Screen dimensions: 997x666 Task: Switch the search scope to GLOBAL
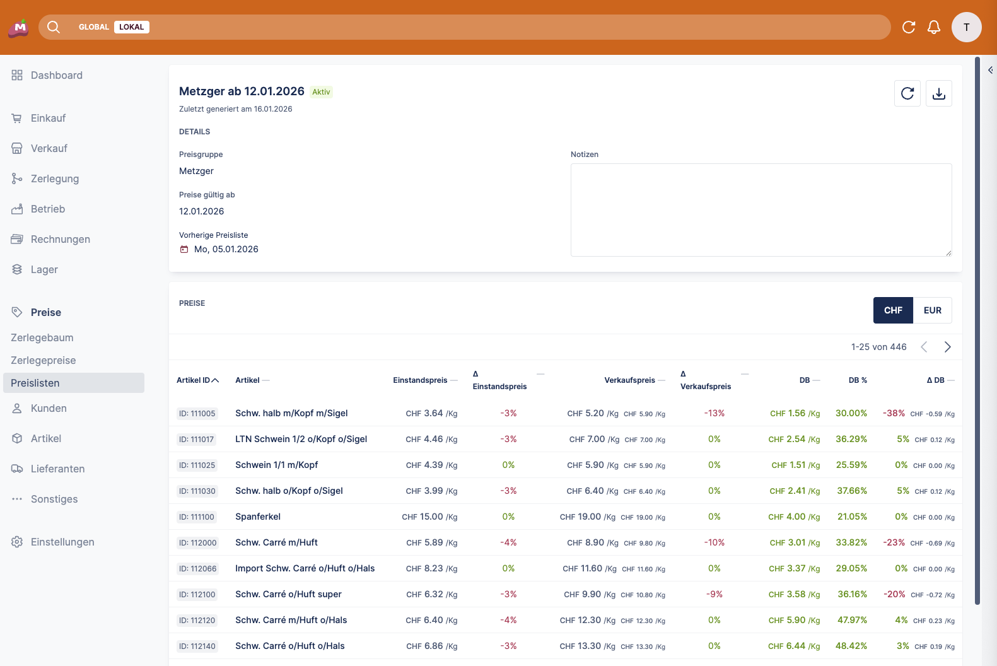[93, 27]
